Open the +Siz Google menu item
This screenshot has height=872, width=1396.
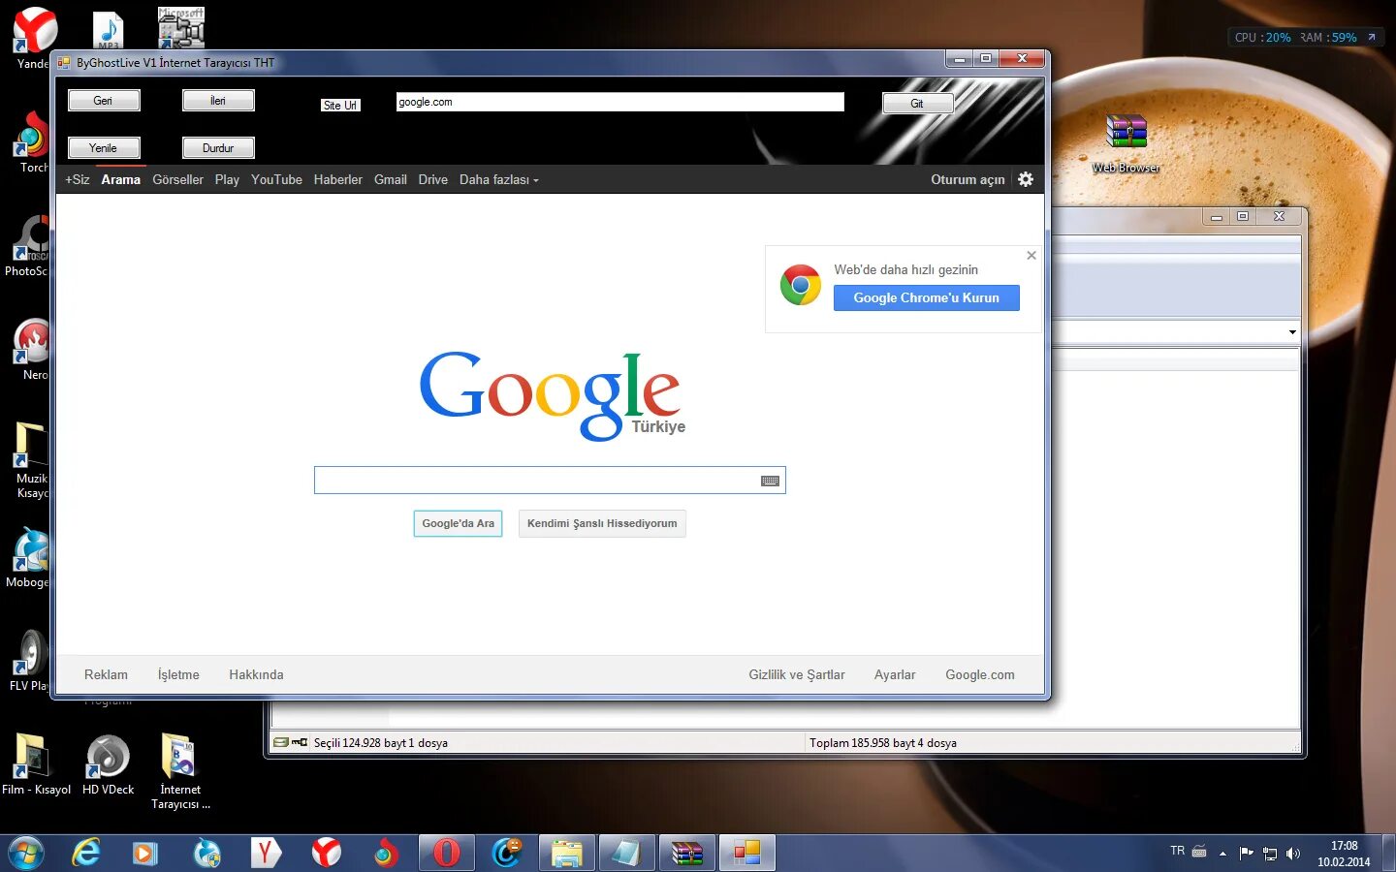[77, 179]
